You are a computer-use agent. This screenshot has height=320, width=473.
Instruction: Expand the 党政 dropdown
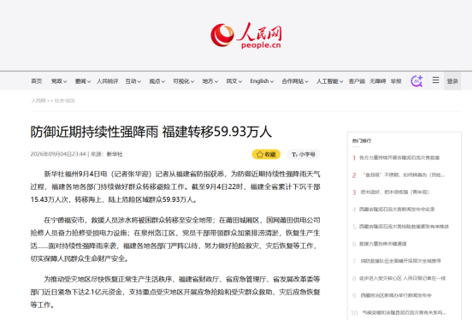[59, 81]
